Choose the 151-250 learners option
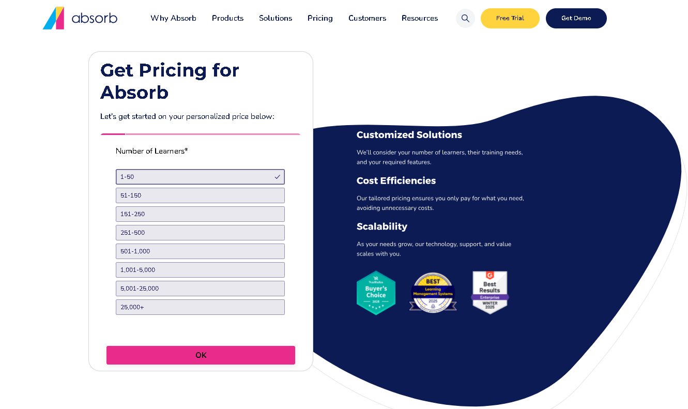Viewport: 688px width, 409px height. pos(200,214)
